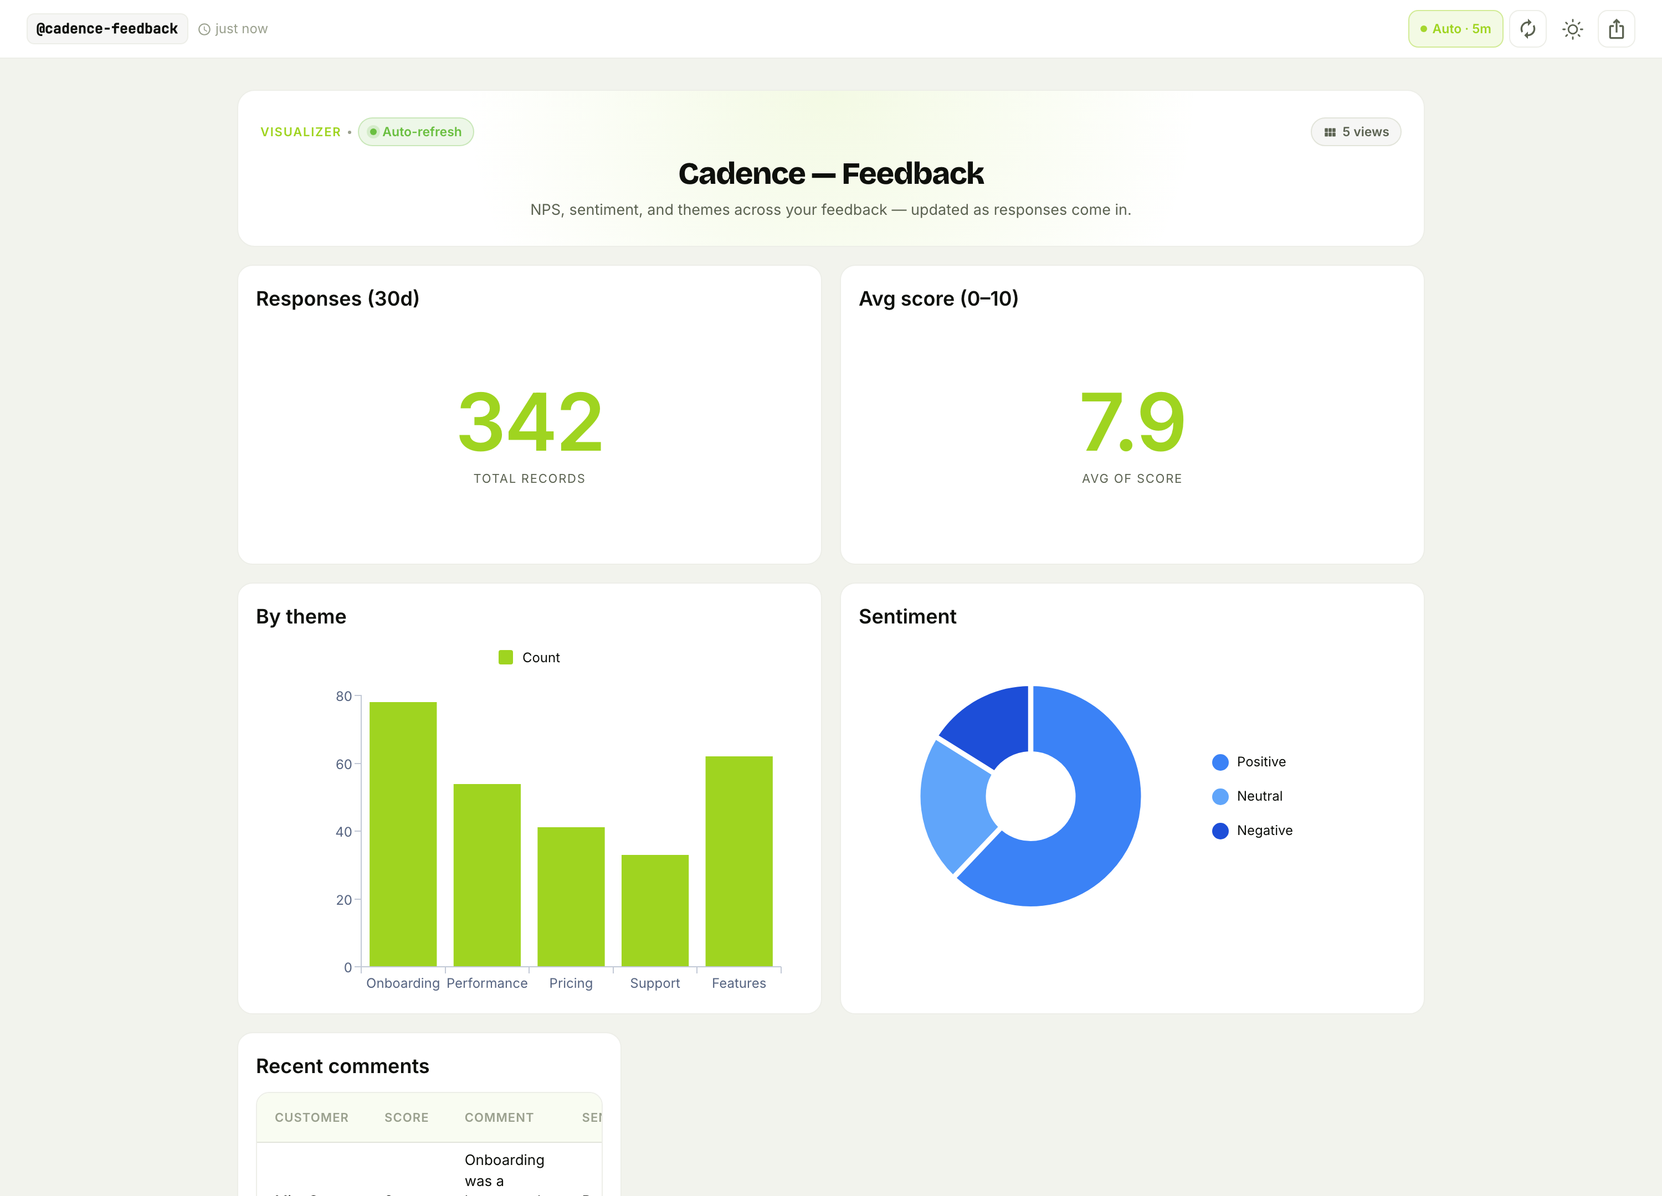Click the Pricing bar in theme chart
The height and width of the screenshot is (1196, 1662).
571,897
